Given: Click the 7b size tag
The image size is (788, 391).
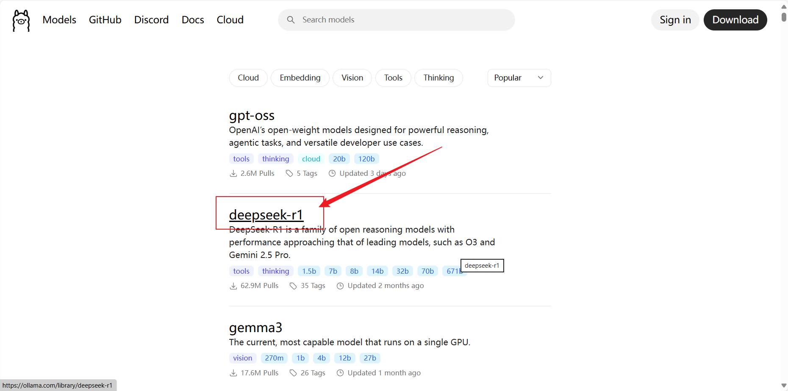Looking at the screenshot, I should click(333, 271).
